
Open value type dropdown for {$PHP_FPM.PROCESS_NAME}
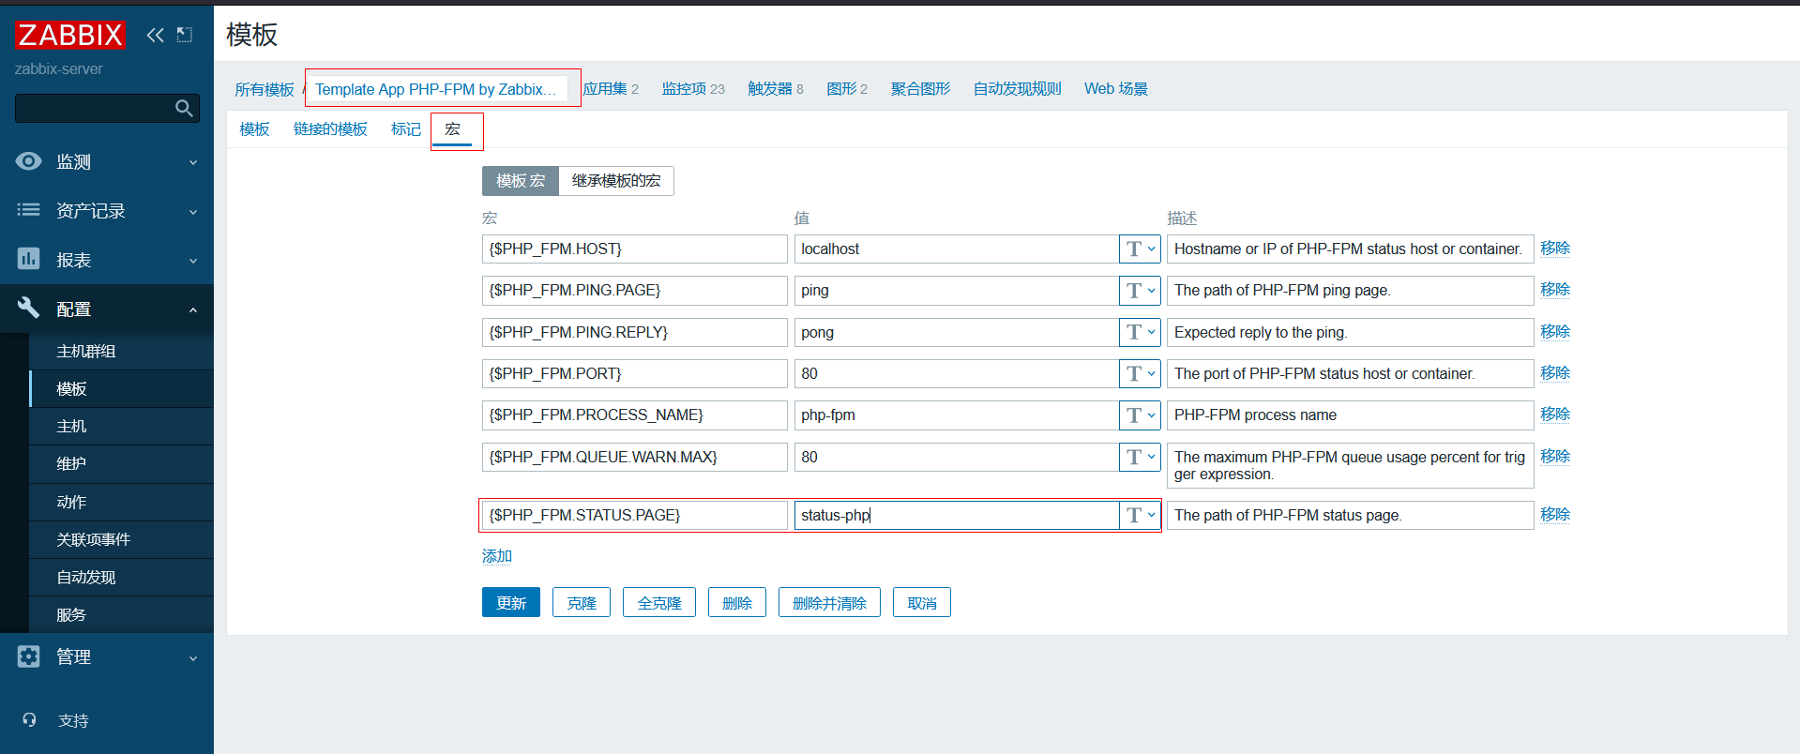[x=1140, y=415]
